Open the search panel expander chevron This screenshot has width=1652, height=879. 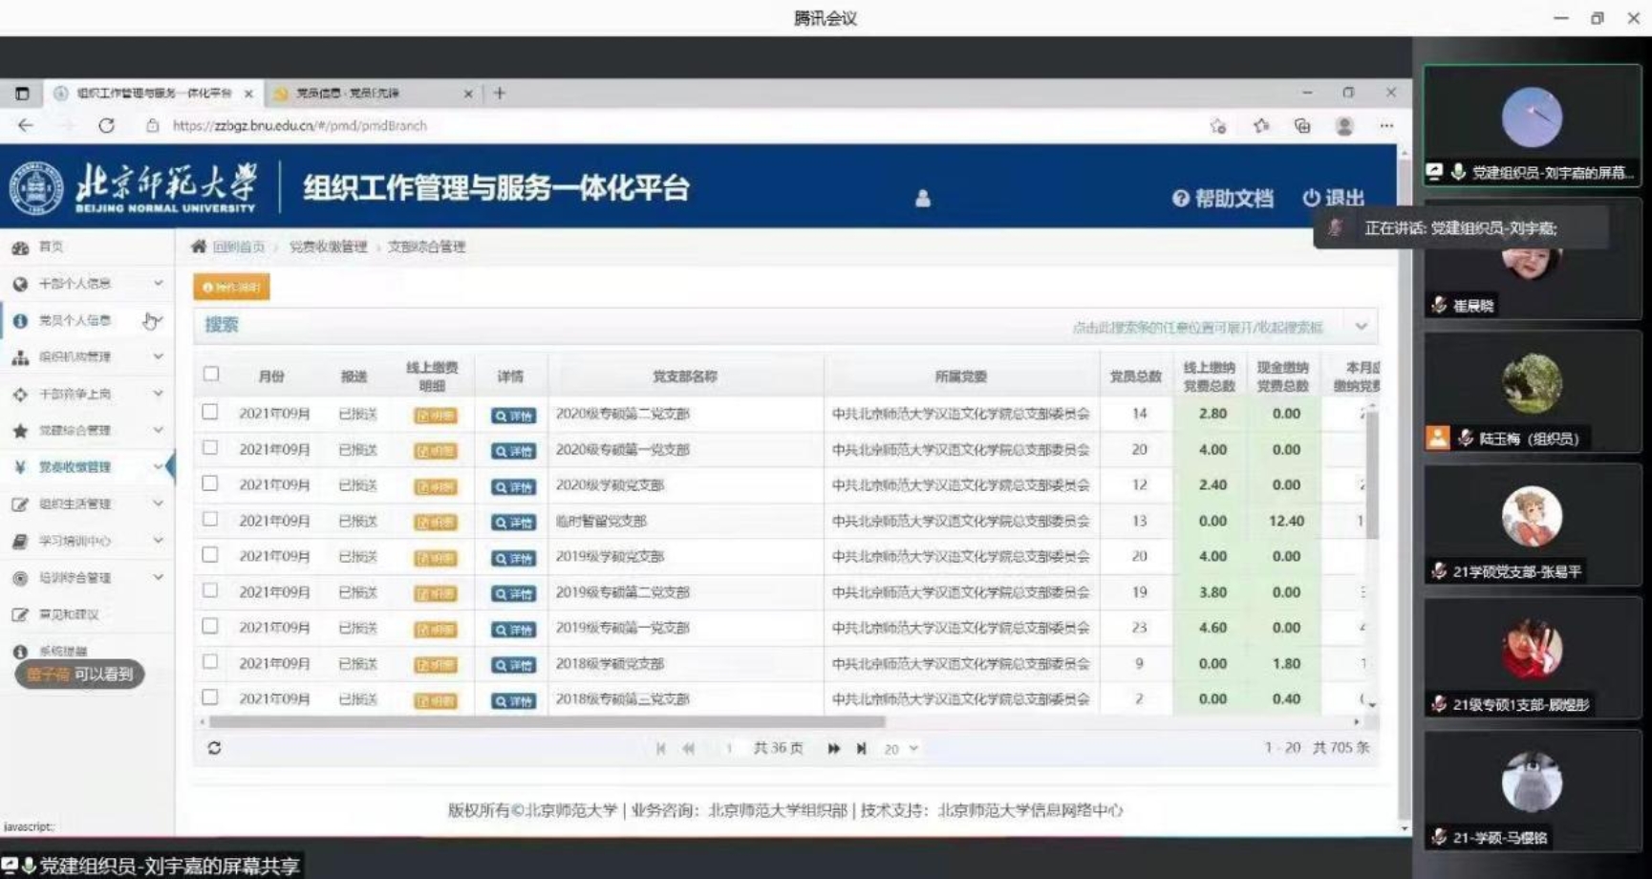click(x=1361, y=326)
